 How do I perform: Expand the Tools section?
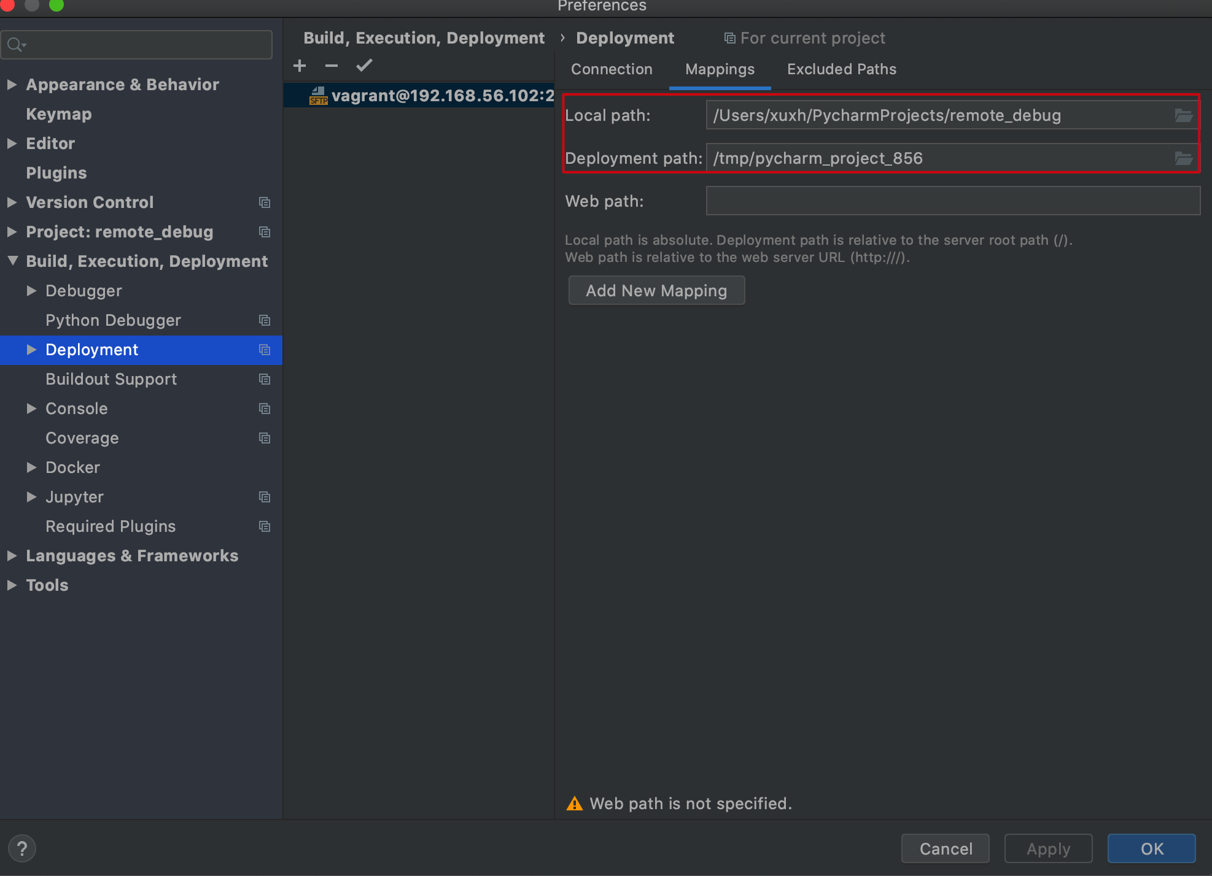[x=12, y=585]
